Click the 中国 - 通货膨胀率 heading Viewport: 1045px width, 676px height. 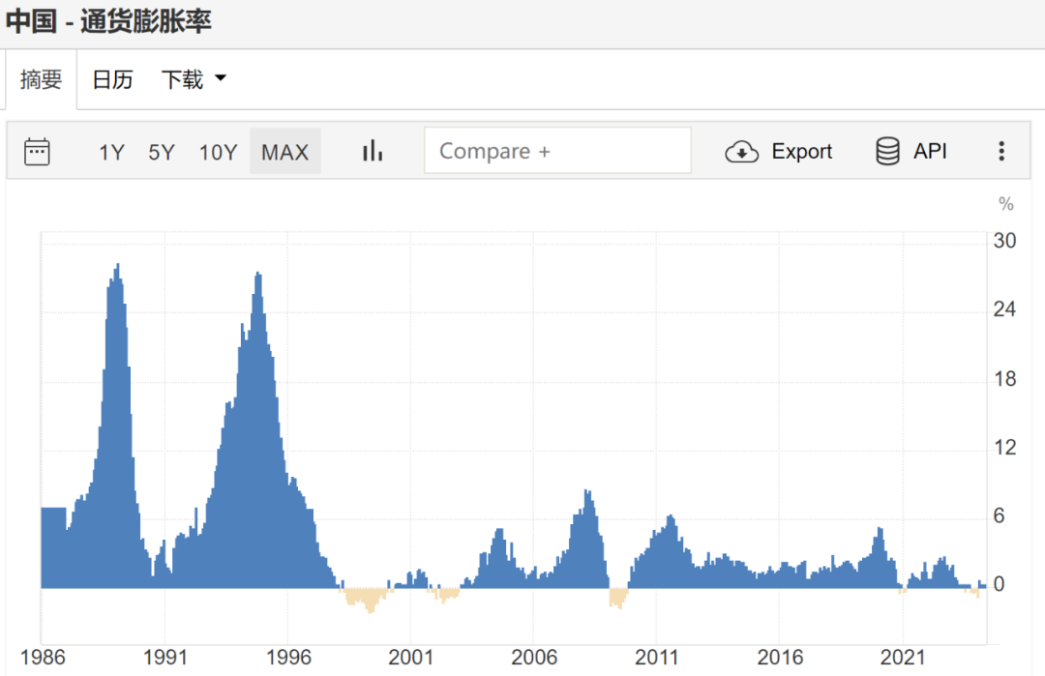point(108,21)
